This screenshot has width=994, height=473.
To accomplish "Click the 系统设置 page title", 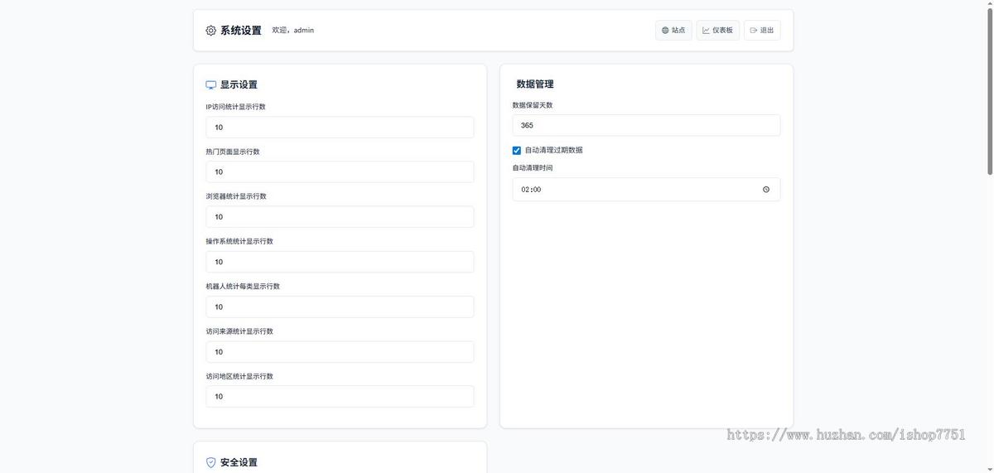I will point(241,31).
